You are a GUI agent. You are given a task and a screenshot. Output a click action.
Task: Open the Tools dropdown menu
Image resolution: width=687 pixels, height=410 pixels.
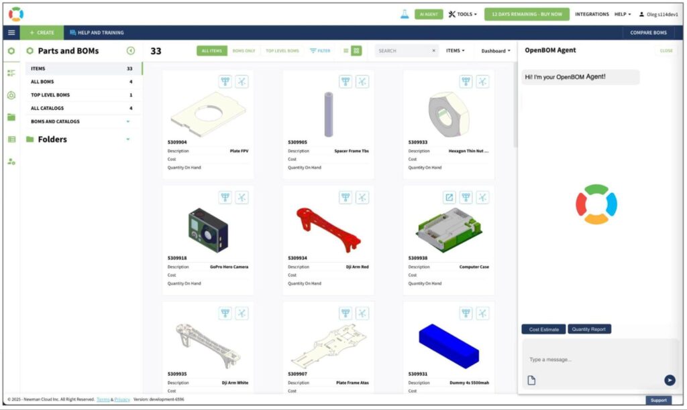pos(463,14)
